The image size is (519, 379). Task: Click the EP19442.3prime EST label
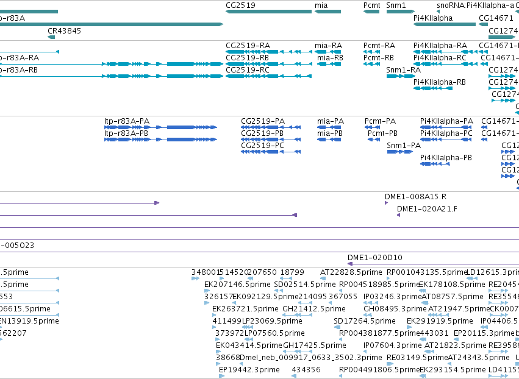click(249, 370)
